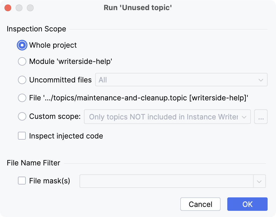Open the custom scope selection list
The height and width of the screenshot is (217, 276).
tap(167, 117)
